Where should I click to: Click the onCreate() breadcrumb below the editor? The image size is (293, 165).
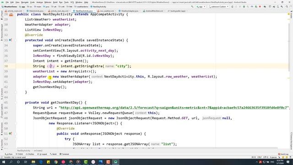pos(38,151)
